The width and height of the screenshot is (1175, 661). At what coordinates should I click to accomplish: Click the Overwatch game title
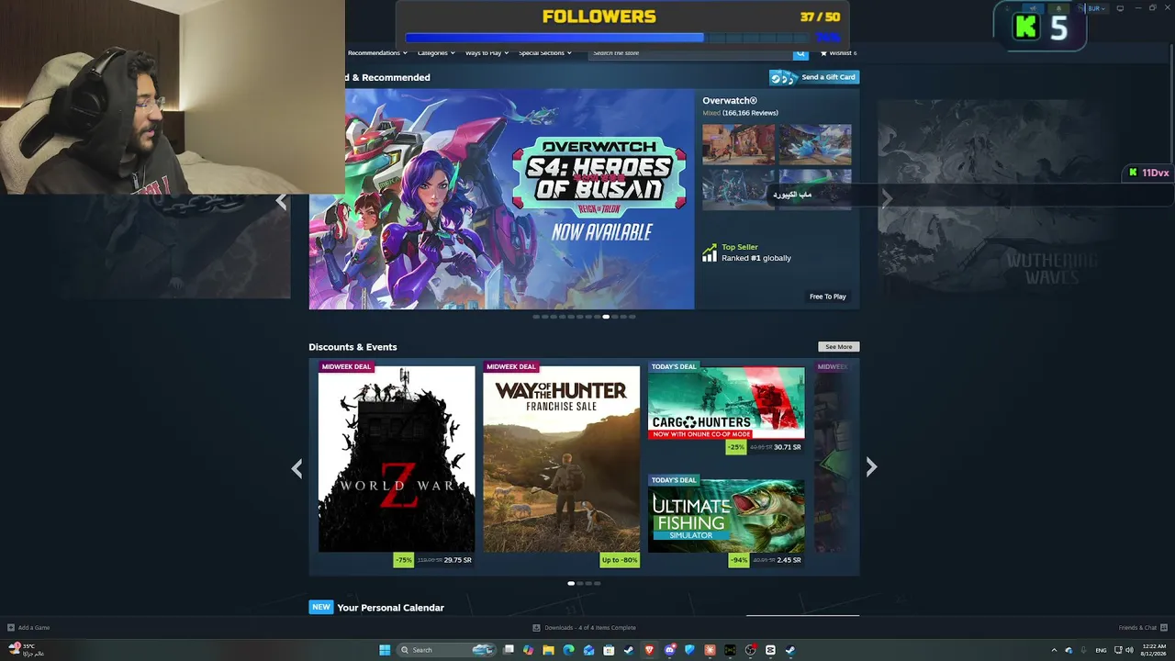point(730,101)
